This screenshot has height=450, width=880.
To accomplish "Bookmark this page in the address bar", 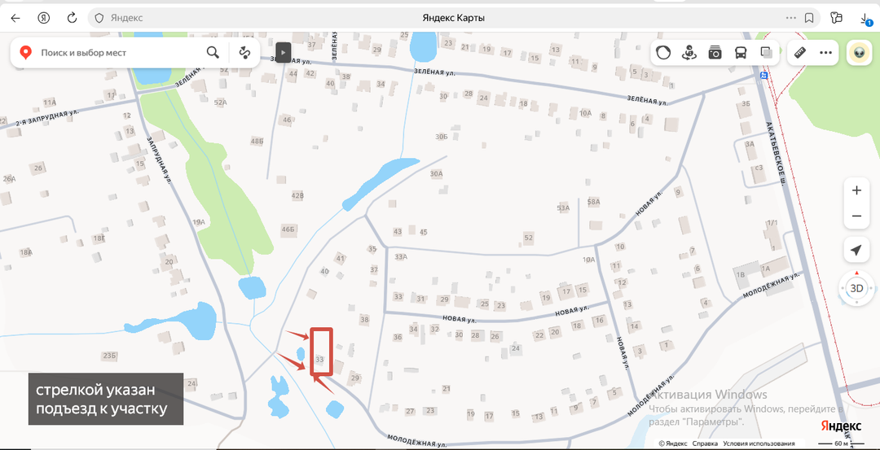I will pyautogui.click(x=809, y=18).
